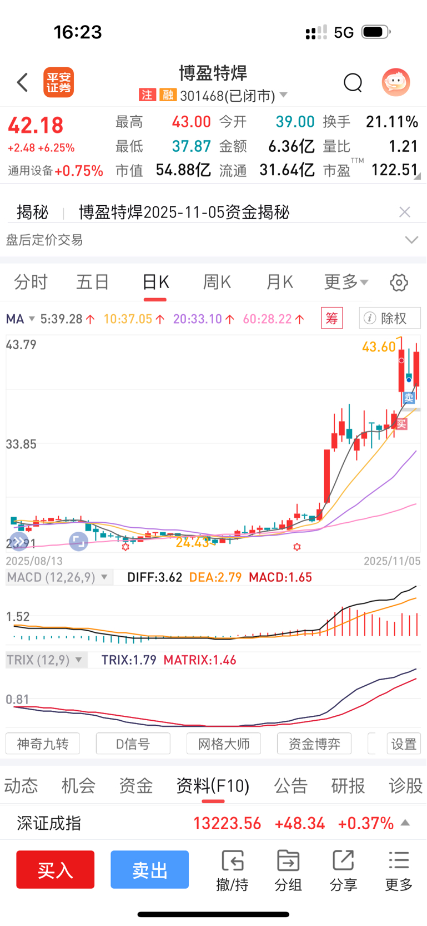427x926 pixels.
Task: Tap the 市盈 TTM 122.51 value
Action: [394, 170]
